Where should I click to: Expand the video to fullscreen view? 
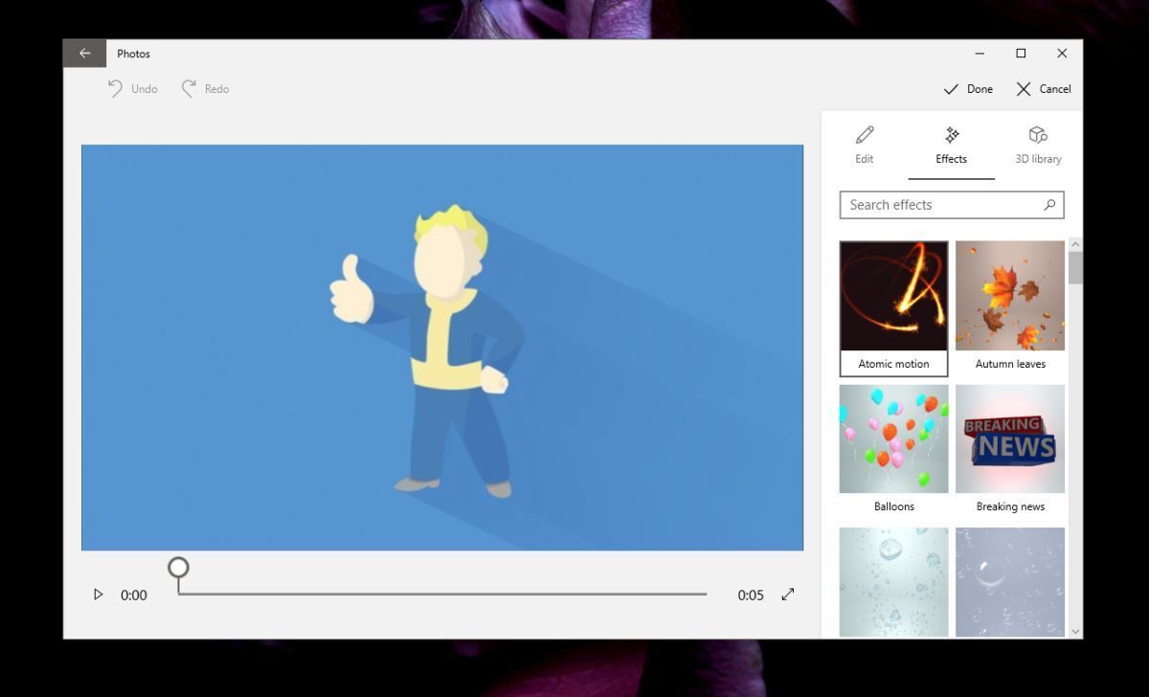(787, 595)
